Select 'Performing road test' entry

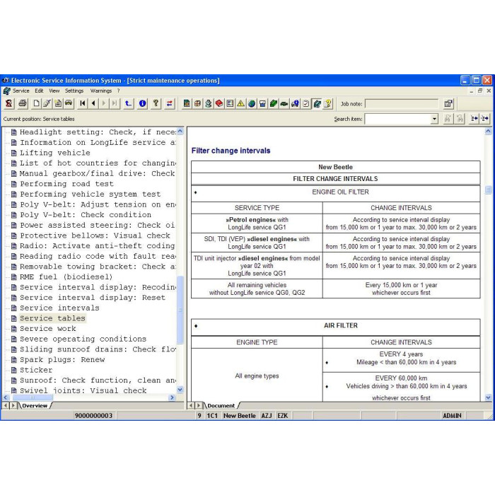(x=66, y=184)
